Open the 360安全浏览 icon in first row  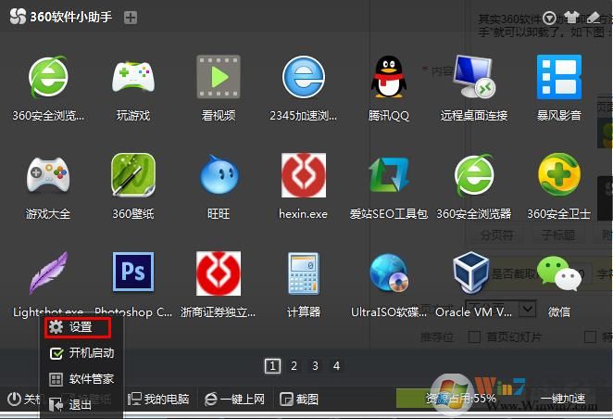(x=48, y=77)
